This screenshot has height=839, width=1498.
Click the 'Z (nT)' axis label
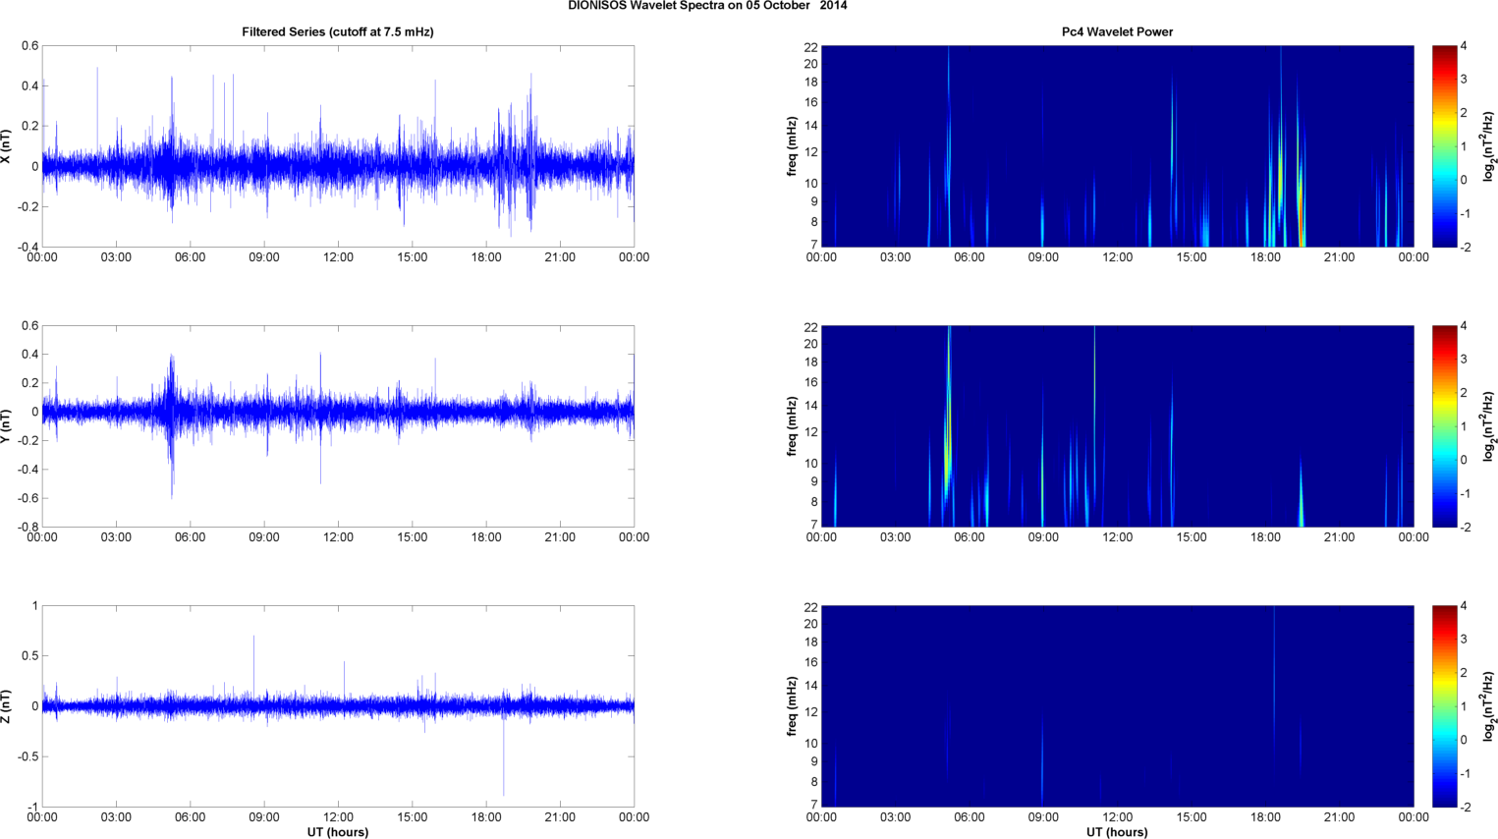(x=6, y=706)
